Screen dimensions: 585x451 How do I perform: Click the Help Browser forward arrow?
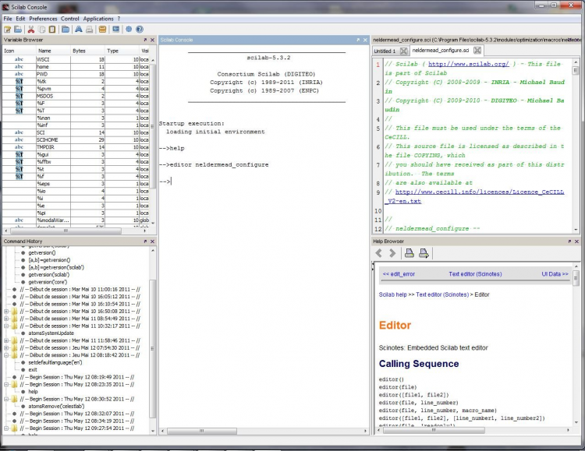point(392,252)
